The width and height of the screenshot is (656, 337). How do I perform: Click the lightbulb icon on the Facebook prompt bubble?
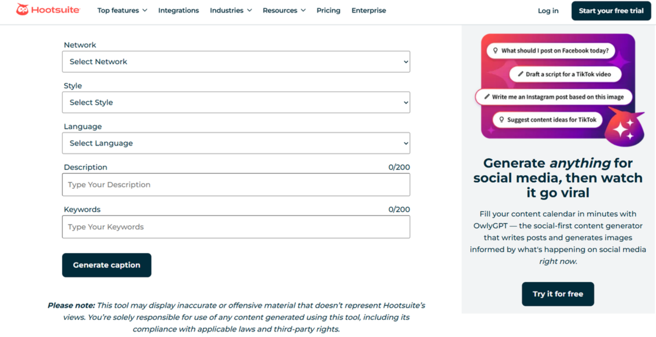tap(496, 50)
